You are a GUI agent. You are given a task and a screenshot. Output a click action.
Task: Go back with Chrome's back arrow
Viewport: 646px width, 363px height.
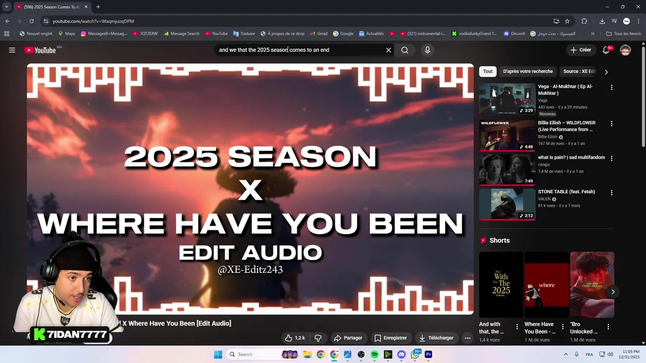[7, 21]
